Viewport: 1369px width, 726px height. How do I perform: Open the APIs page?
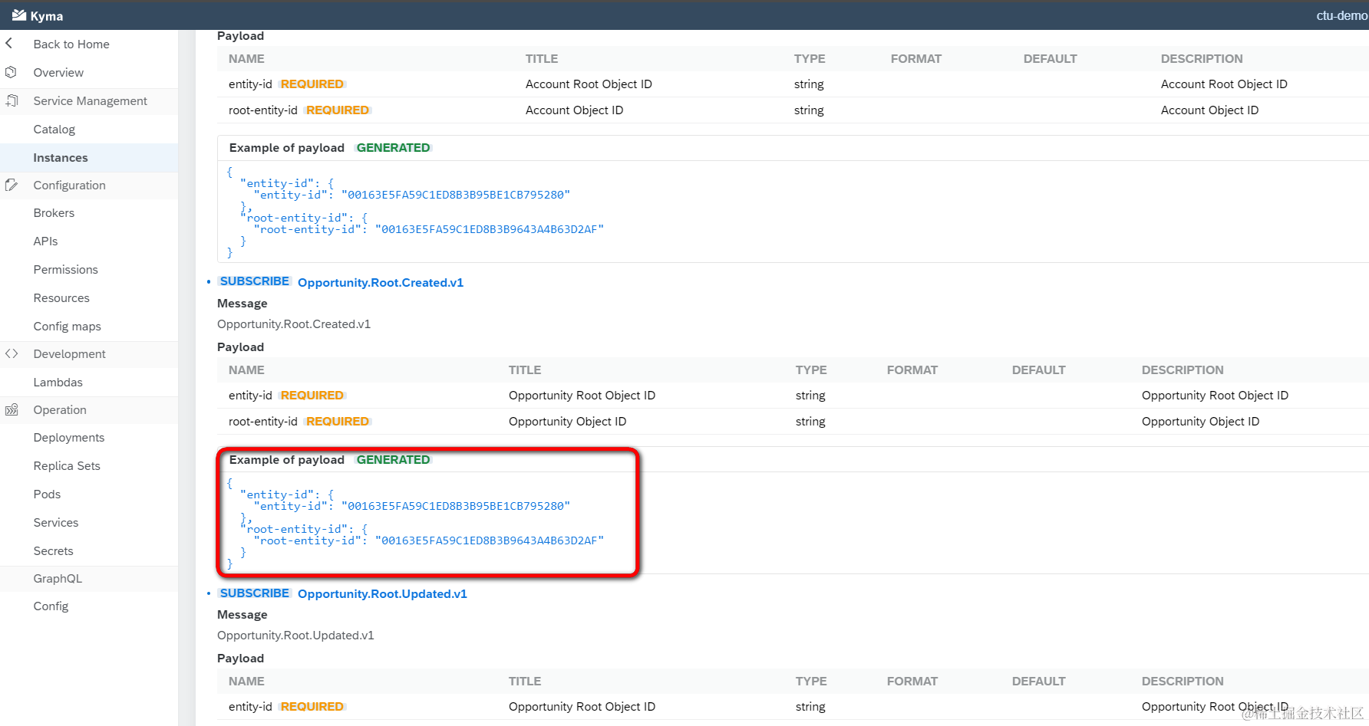[45, 241]
